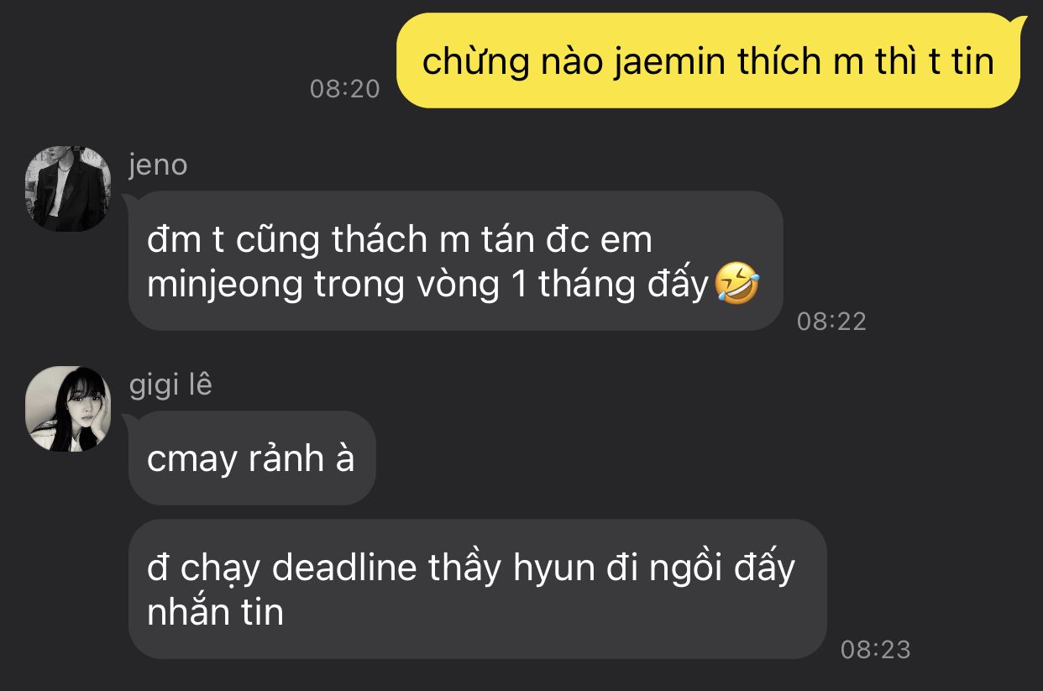Select the sender name gigi lê
Screen dimensions: 1043x691
click(171, 385)
